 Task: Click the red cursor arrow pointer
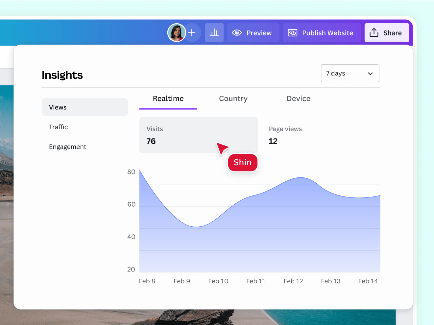pos(222,148)
